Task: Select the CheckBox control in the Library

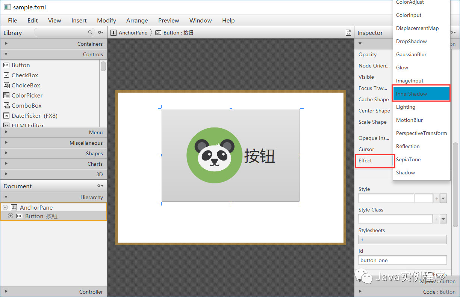Action: coord(25,75)
